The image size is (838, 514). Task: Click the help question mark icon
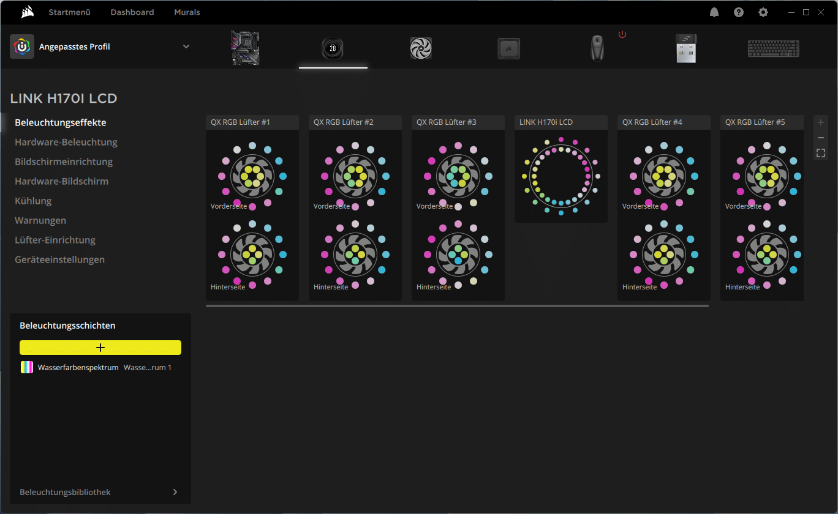pos(739,12)
